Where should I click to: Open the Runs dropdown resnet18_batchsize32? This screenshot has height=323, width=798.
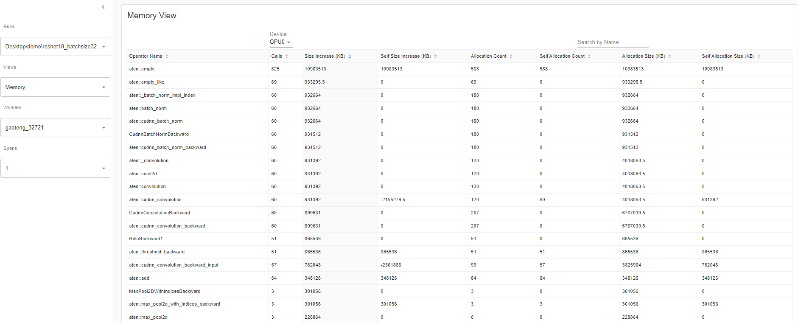click(x=55, y=47)
